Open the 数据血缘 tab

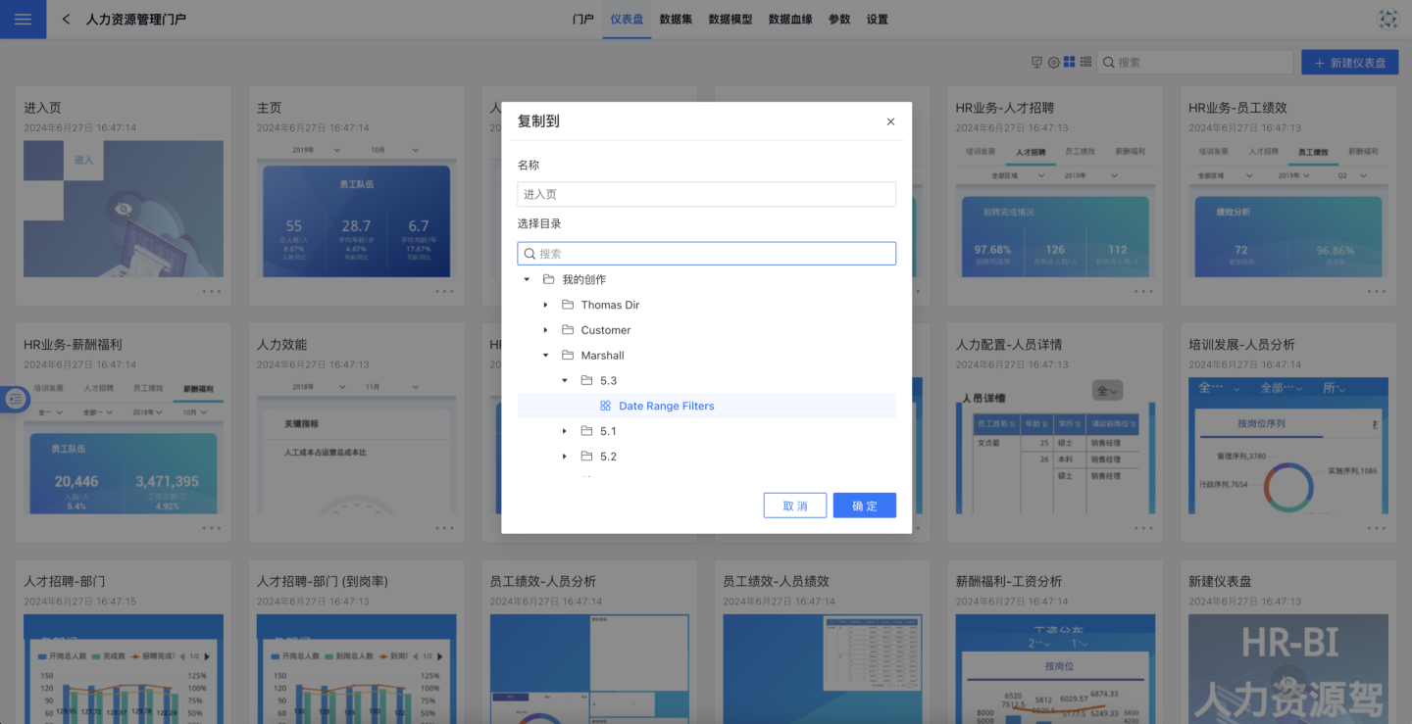[x=790, y=20]
